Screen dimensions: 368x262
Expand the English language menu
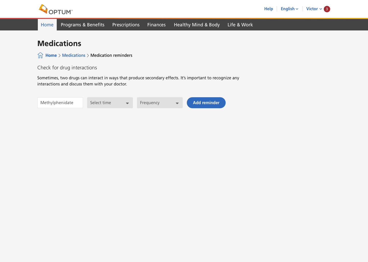[x=288, y=9]
